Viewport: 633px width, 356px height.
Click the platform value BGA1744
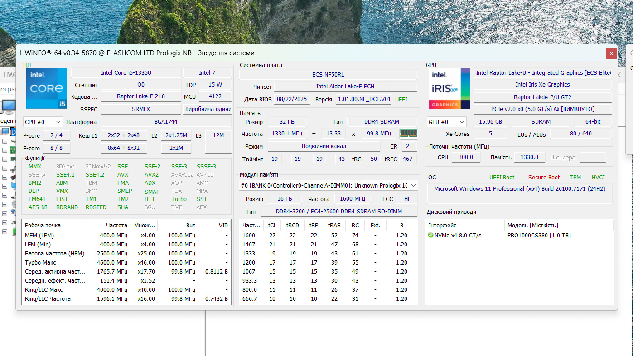point(166,122)
